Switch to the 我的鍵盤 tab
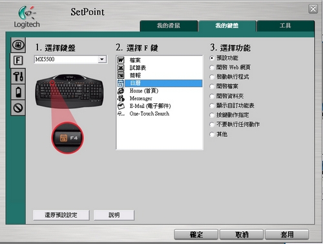 227,26
